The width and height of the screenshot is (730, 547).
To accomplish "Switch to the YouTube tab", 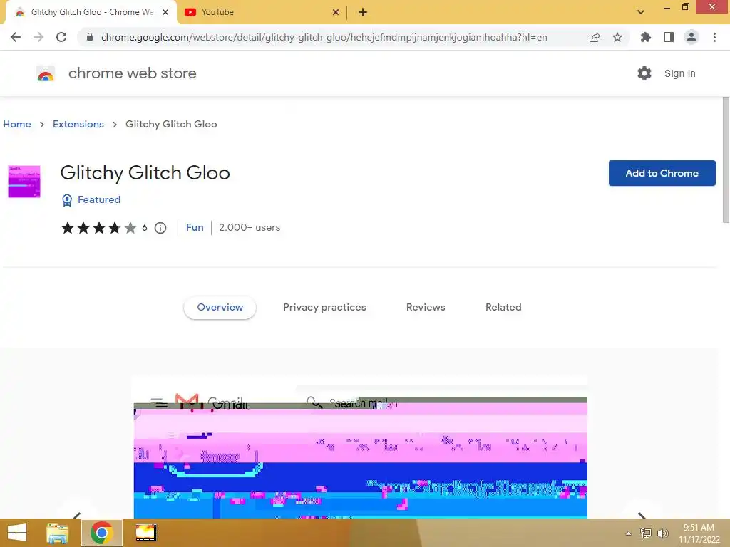I will 262,12.
